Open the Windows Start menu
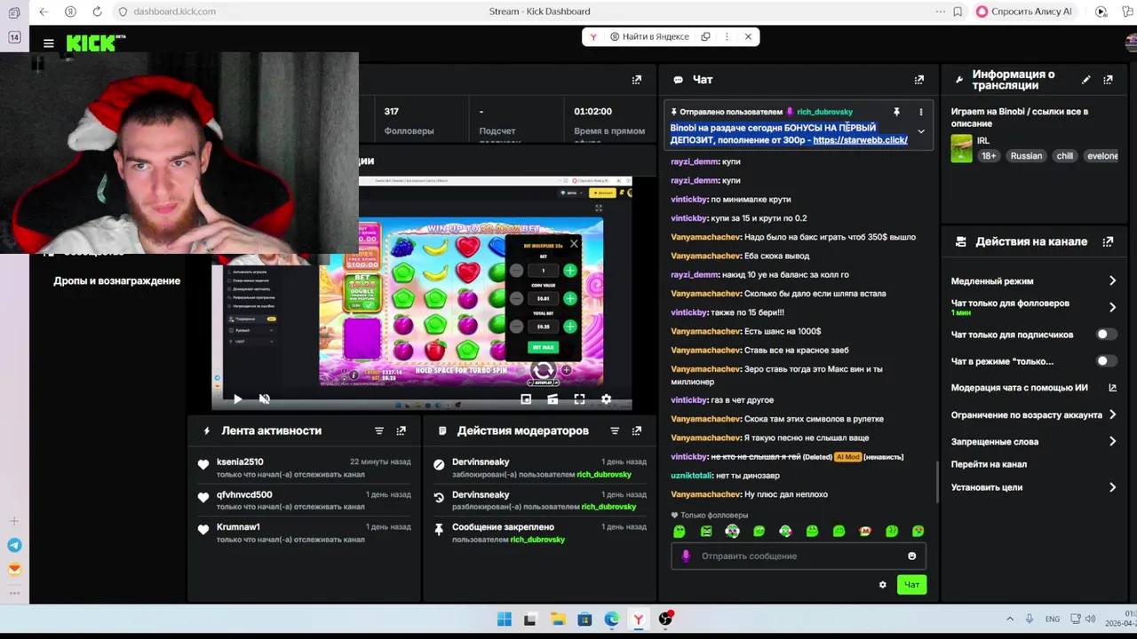Screen dimensions: 1137x639 click(504, 619)
